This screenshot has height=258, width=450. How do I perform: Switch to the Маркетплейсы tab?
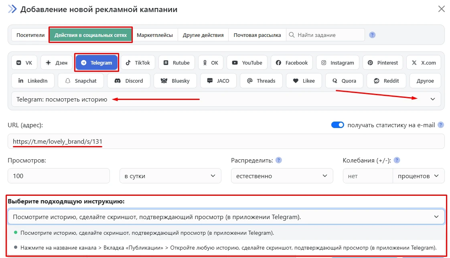click(154, 35)
